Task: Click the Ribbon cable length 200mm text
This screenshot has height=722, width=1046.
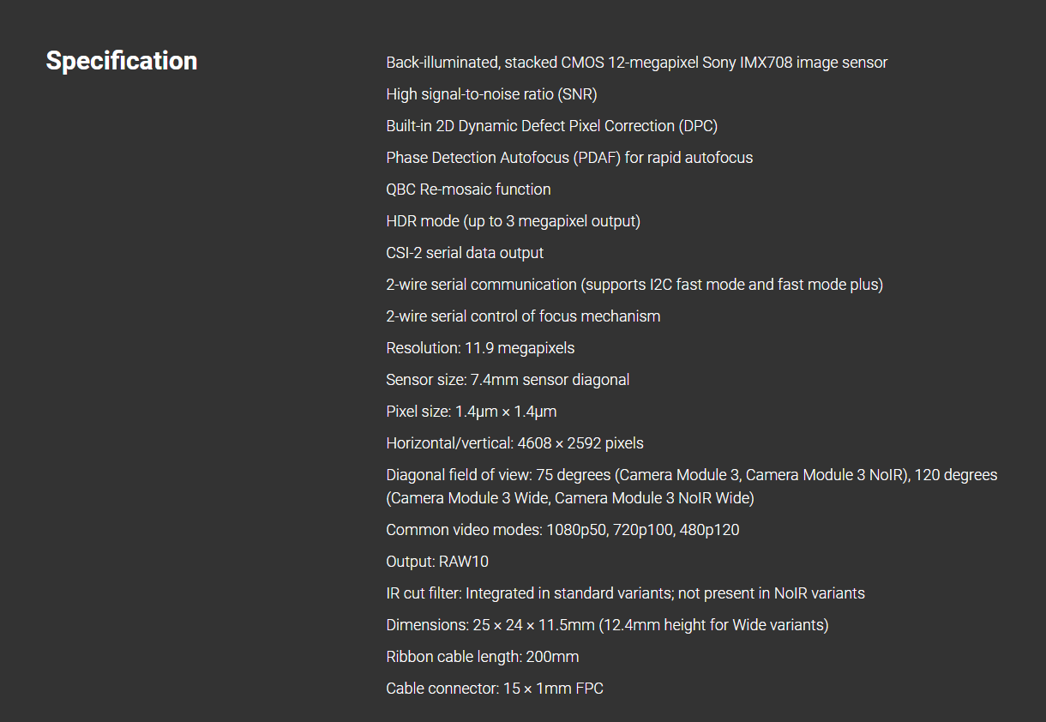Action: point(482,657)
